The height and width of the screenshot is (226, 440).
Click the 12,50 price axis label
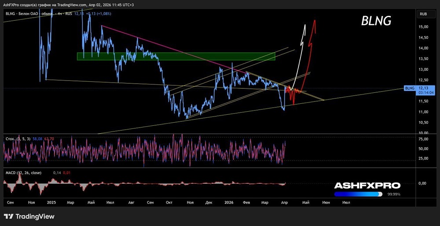423,80
